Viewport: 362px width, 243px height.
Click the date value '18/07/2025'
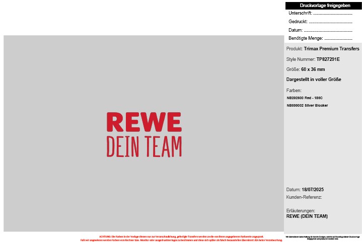point(313,190)
